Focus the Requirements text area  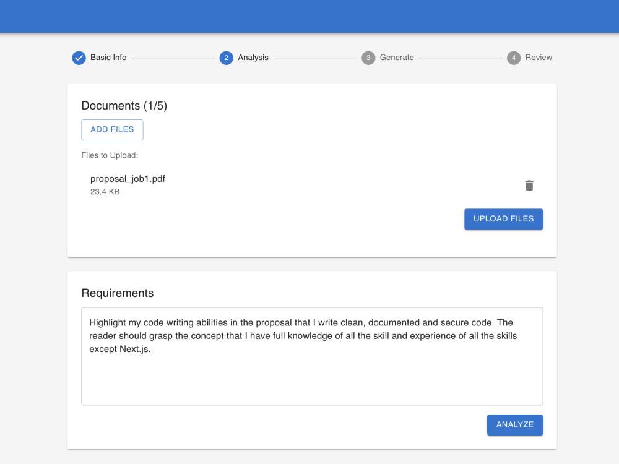pyautogui.click(x=312, y=356)
